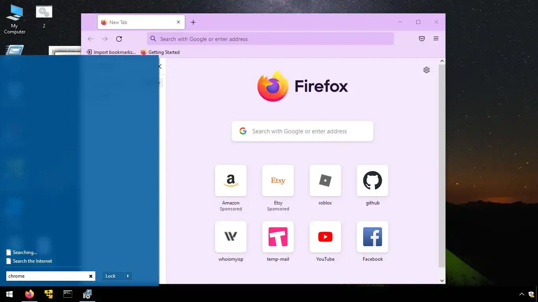Click the Import bookmarks toolbar item
The height and width of the screenshot is (302, 538).
pos(111,52)
